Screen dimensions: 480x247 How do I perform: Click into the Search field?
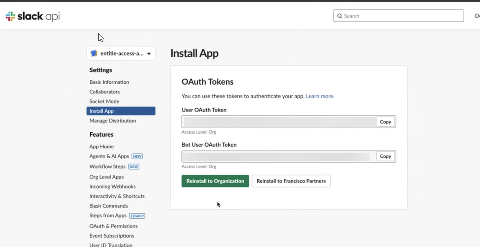click(x=399, y=16)
